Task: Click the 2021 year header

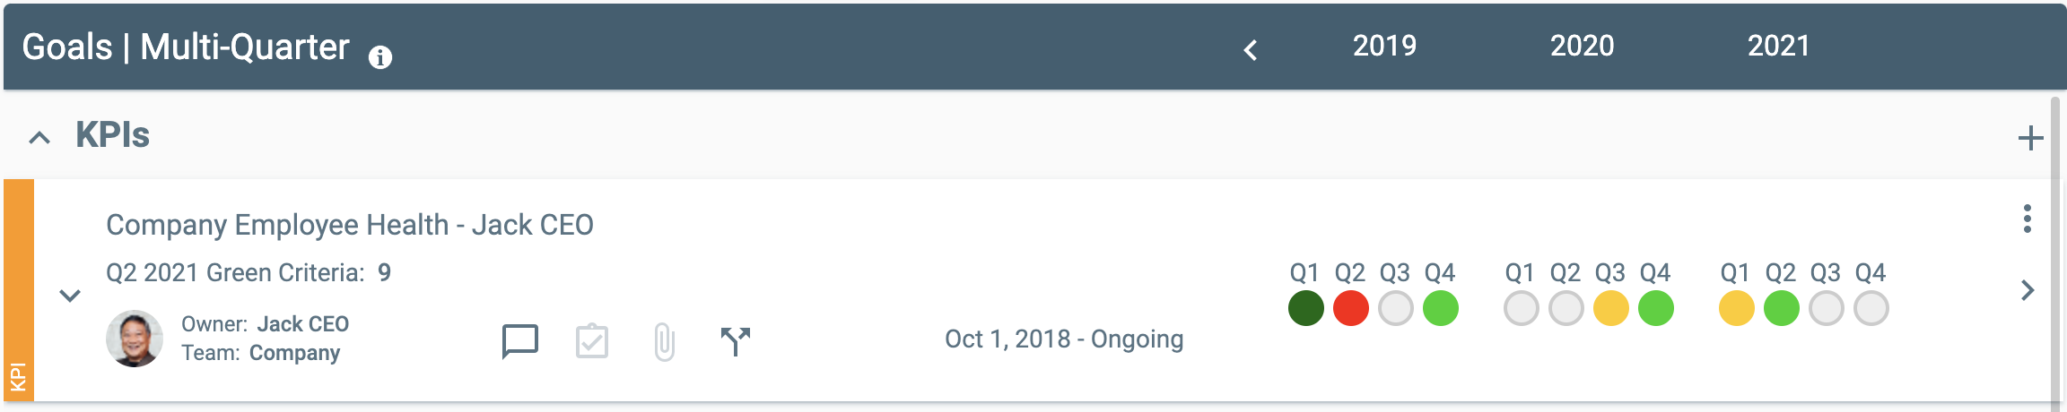Action: [x=1778, y=46]
